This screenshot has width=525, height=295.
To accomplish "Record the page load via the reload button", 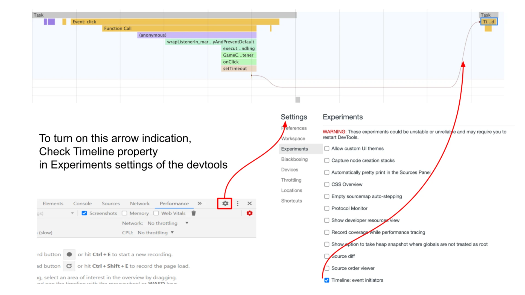I will click(x=69, y=266).
